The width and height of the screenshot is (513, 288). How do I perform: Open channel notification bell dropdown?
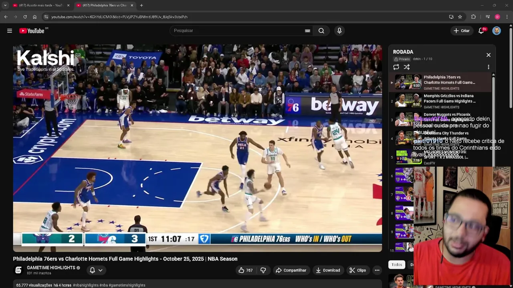click(96, 270)
